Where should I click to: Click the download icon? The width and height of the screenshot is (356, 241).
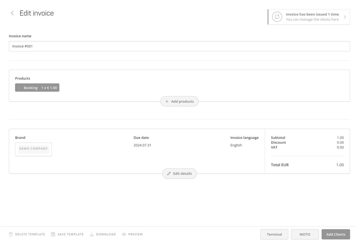click(x=92, y=234)
